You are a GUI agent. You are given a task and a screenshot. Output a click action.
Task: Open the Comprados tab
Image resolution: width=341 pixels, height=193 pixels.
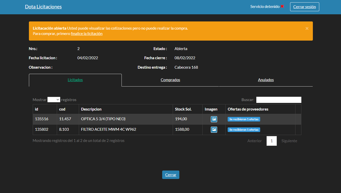(x=170, y=80)
